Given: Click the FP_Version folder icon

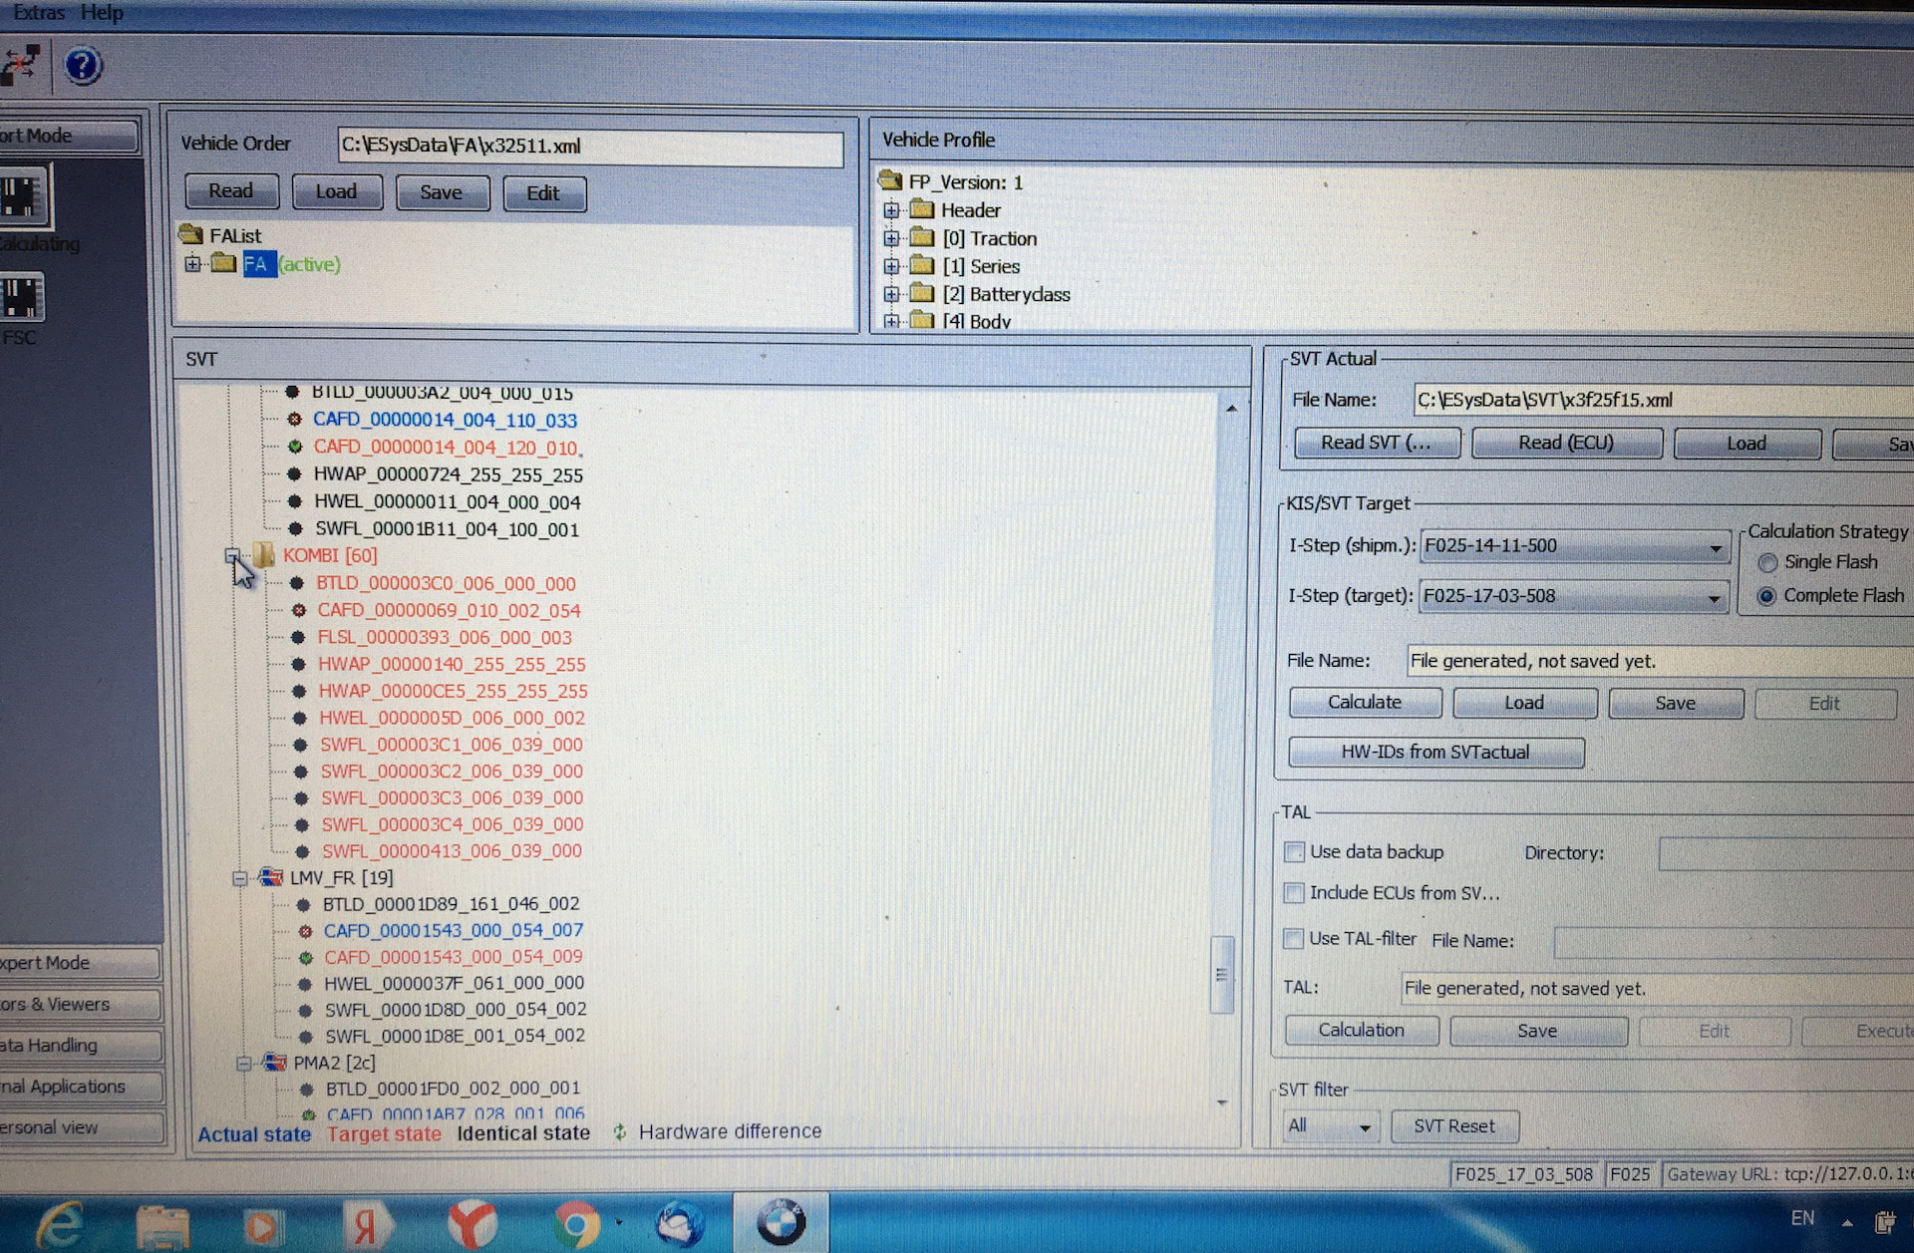Looking at the screenshot, I should [x=890, y=181].
